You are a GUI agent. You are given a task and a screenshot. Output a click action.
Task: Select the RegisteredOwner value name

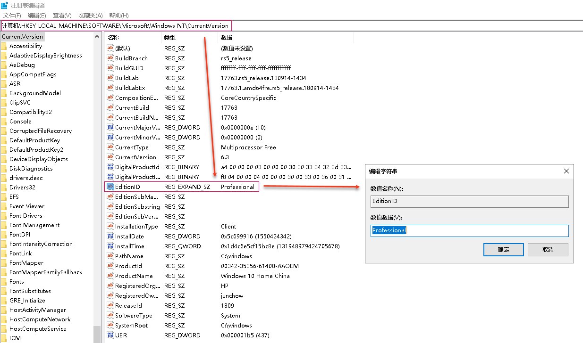[137, 295]
